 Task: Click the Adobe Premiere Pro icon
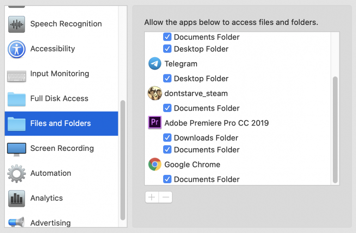coord(155,122)
